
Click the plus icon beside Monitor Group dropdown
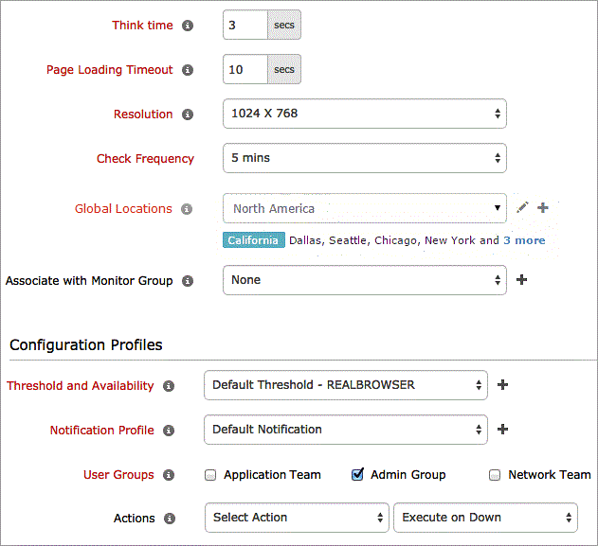click(521, 280)
